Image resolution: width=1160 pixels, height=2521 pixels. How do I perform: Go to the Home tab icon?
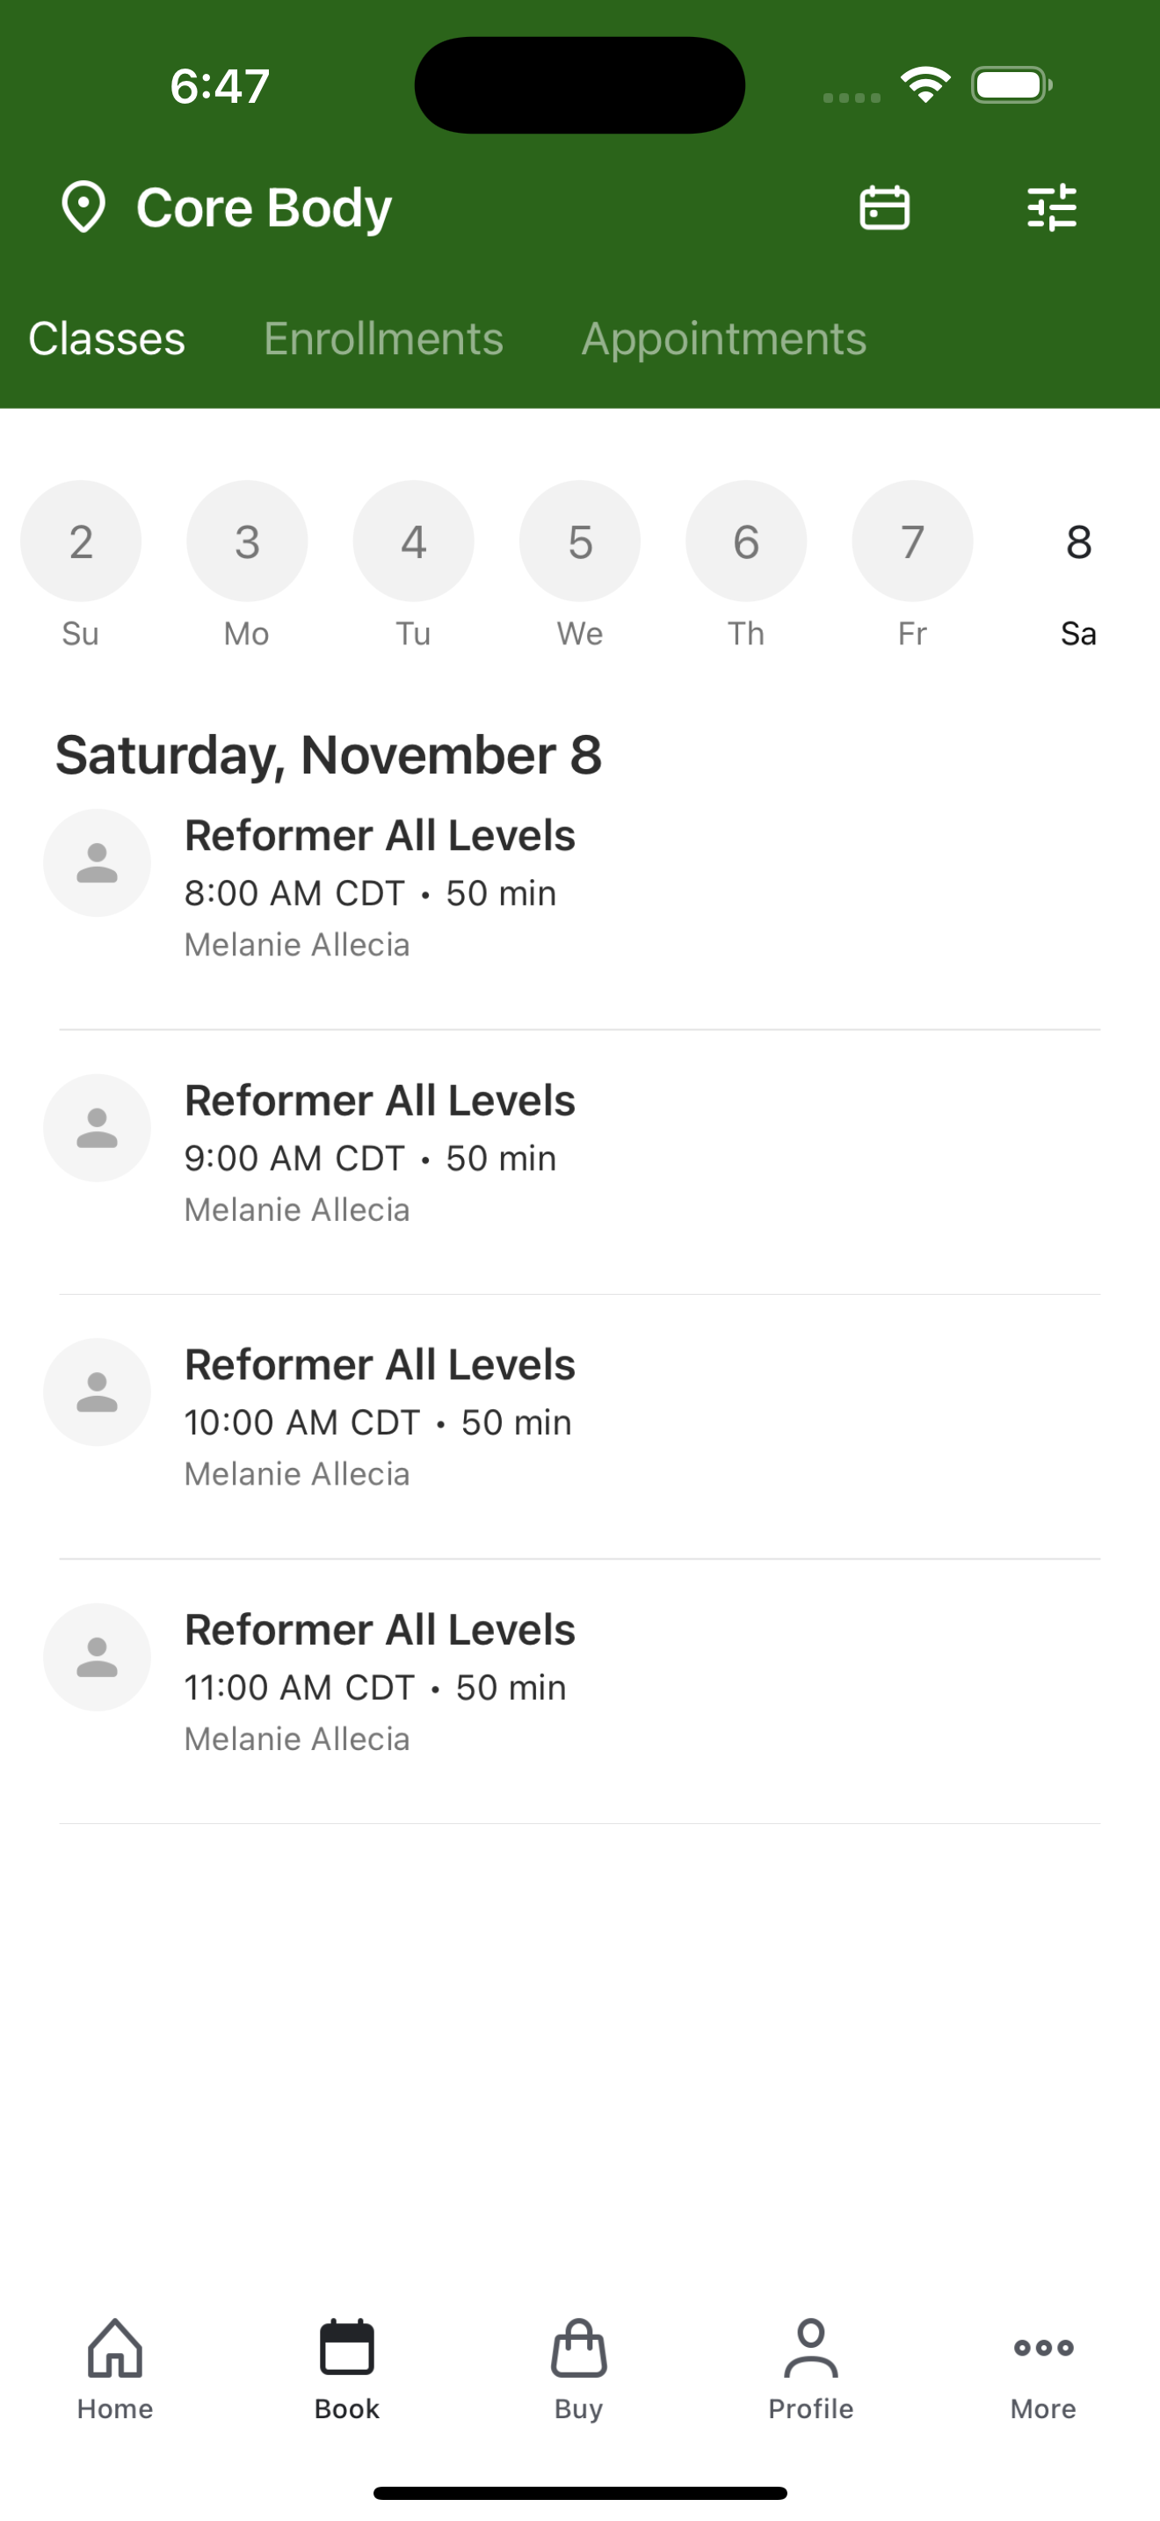[x=115, y=2349]
